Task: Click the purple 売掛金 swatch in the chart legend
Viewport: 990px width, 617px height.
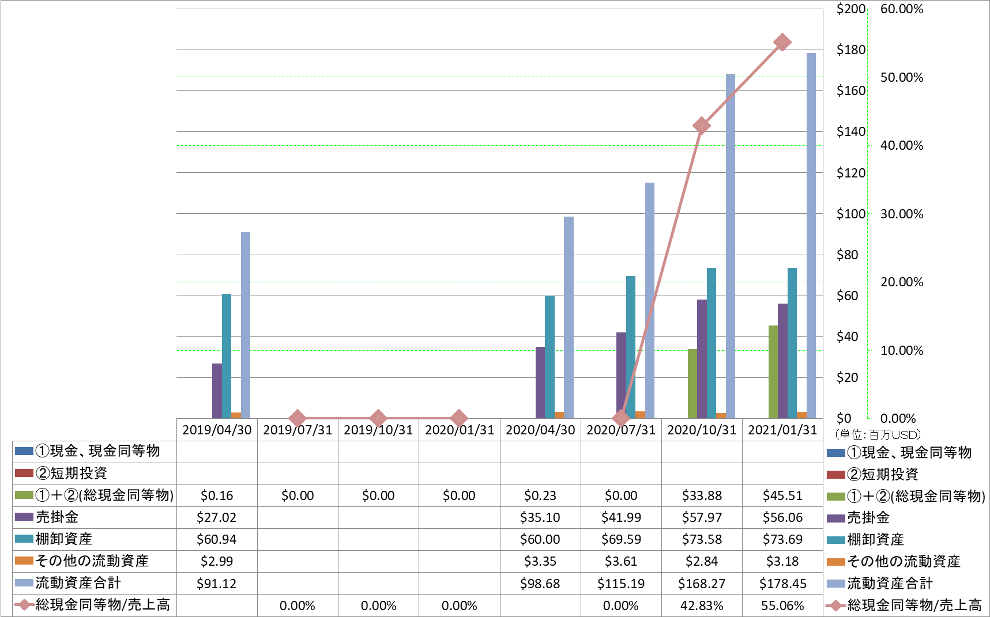Action: (835, 518)
